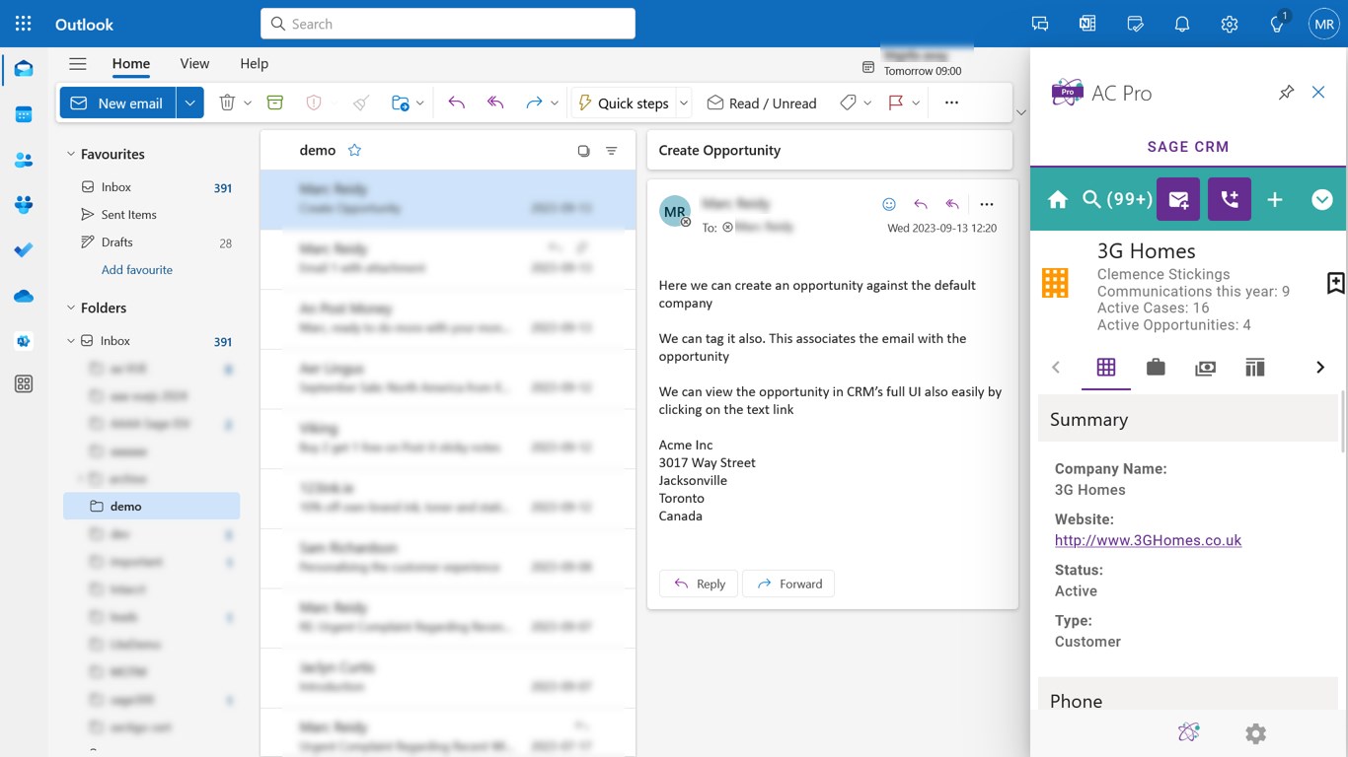This screenshot has width=1348, height=757.
Task: Open the demo folder
Action: [x=151, y=506]
